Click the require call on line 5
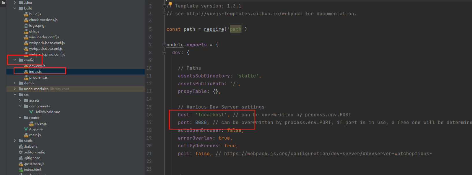Image resolution: width=472 pixels, height=175 pixels. 214,29
